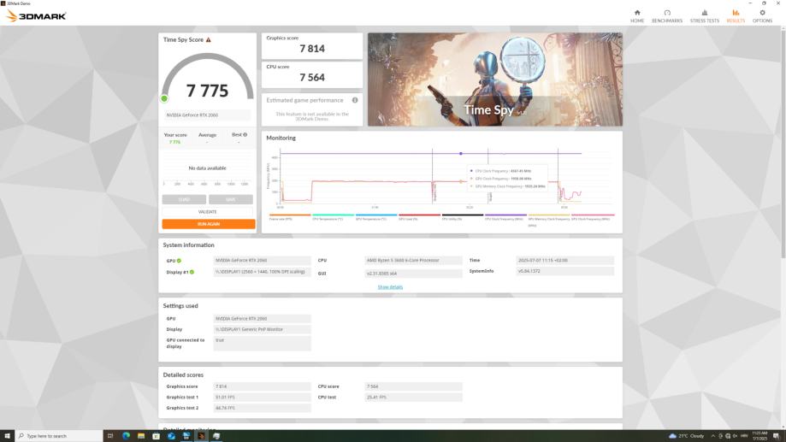Click the Validate button

(208, 211)
